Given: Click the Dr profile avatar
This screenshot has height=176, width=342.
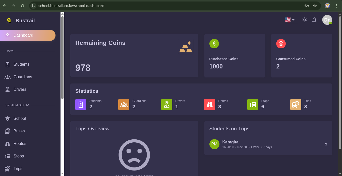Looking at the screenshot, I should (x=327, y=20).
